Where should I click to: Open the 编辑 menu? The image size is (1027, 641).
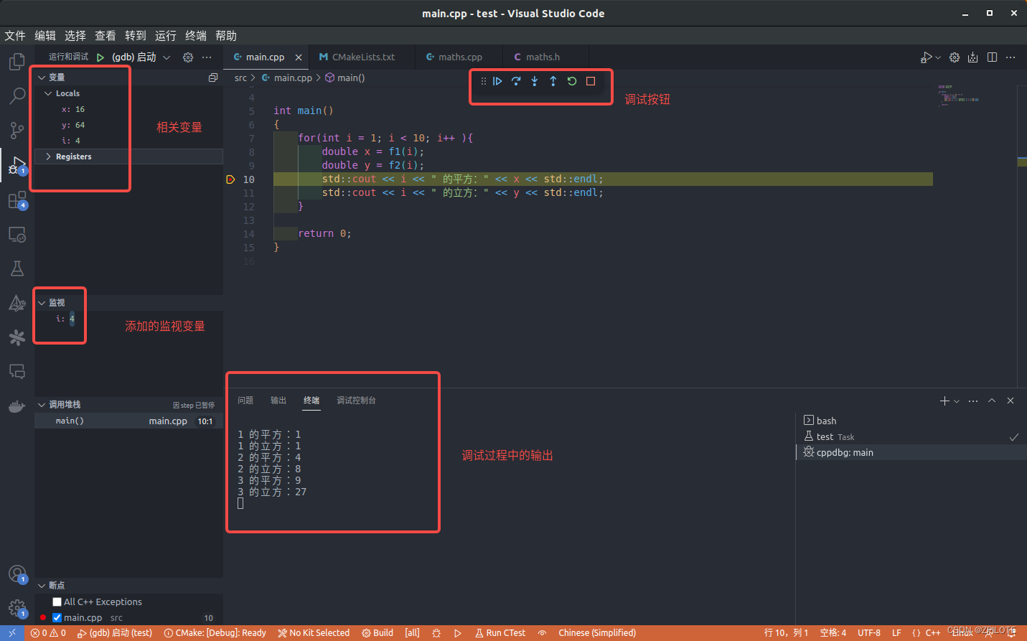45,35
